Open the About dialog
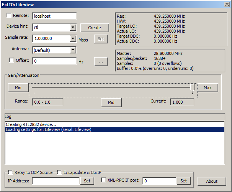232x192 pixels. point(212,181)
